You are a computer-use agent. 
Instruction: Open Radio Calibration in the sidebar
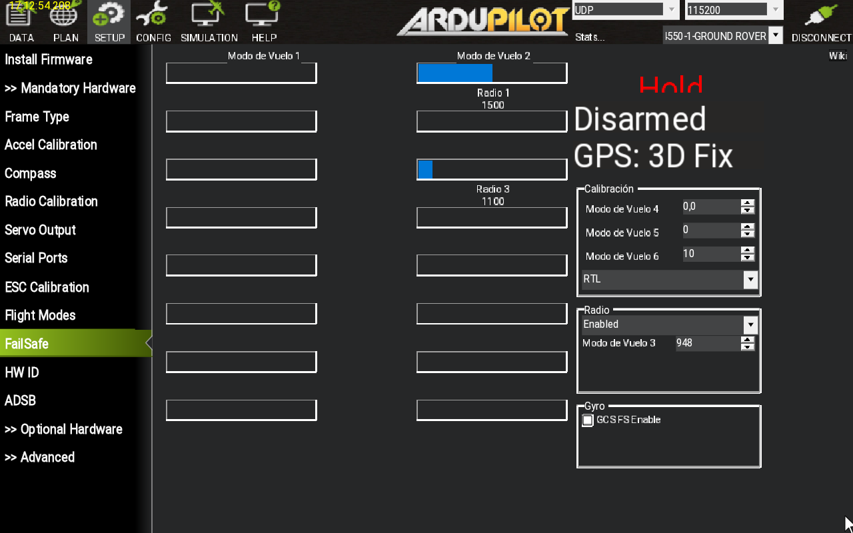pyautogui.click(x=51, y=201)
